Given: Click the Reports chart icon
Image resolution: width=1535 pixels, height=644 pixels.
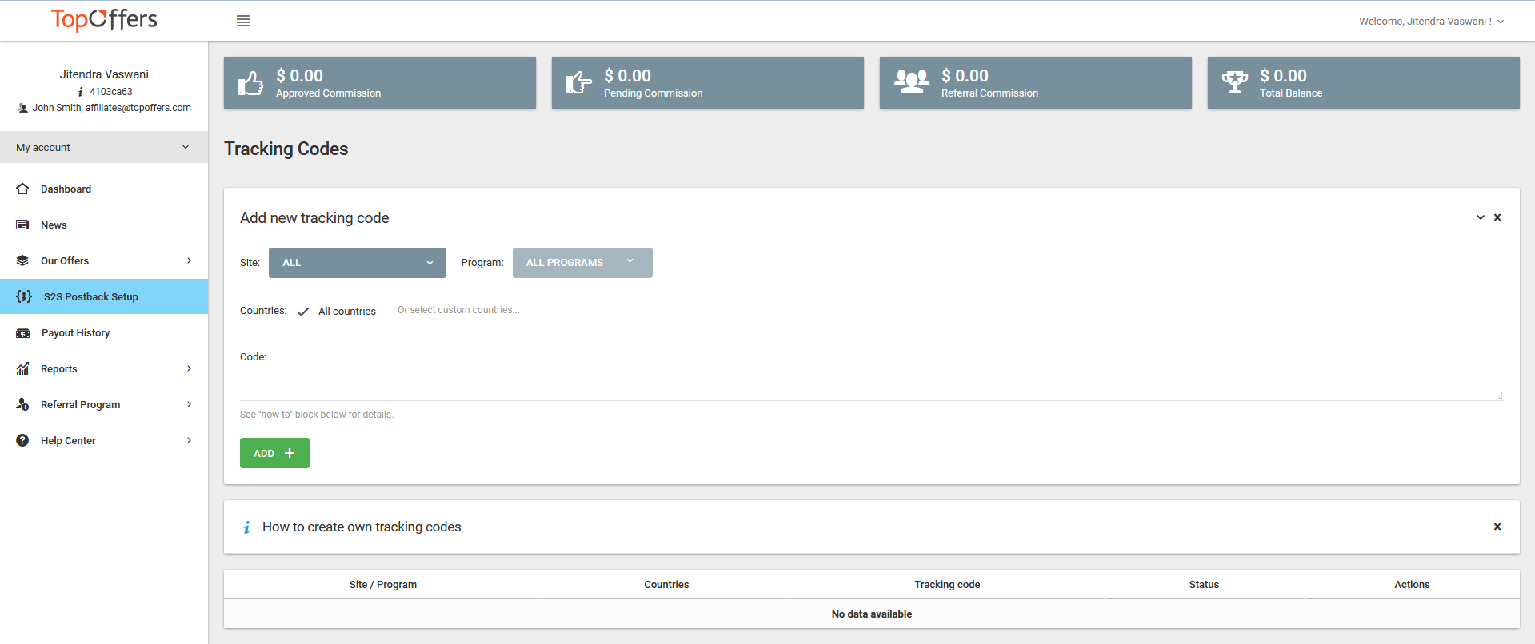Looking at the screenshot, I should tap(22, 368).
